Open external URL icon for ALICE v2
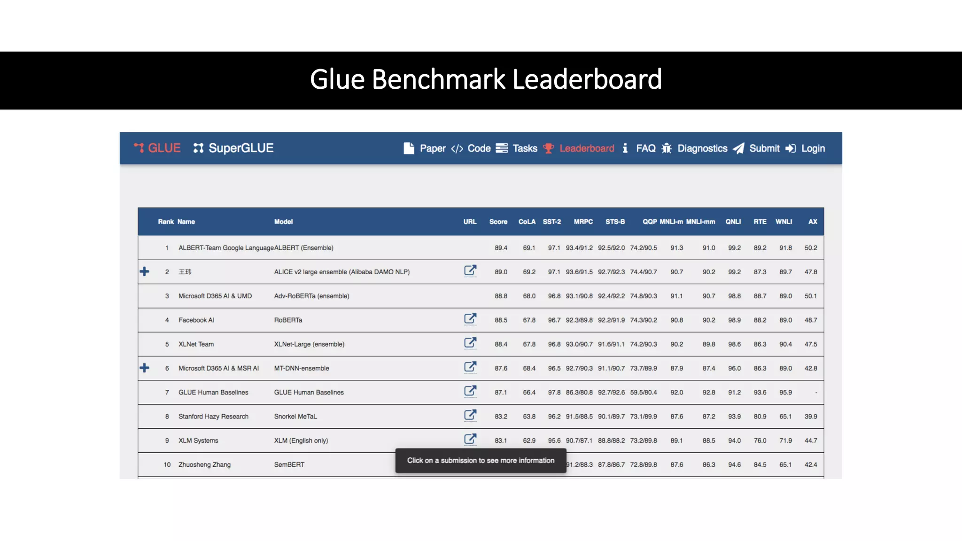This screenshot has height=541, width=962. (470, 270)
